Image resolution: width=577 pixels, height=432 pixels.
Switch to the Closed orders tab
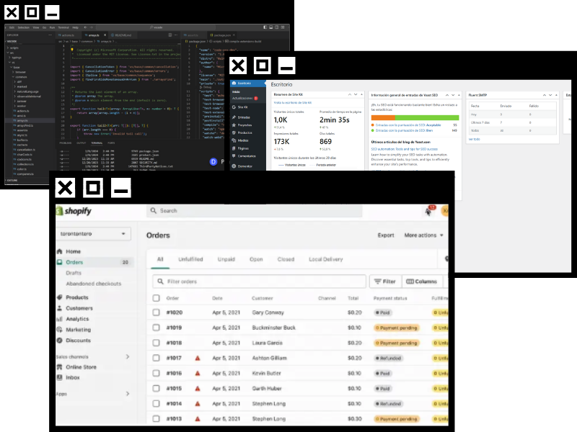click(x=286, y=259)
